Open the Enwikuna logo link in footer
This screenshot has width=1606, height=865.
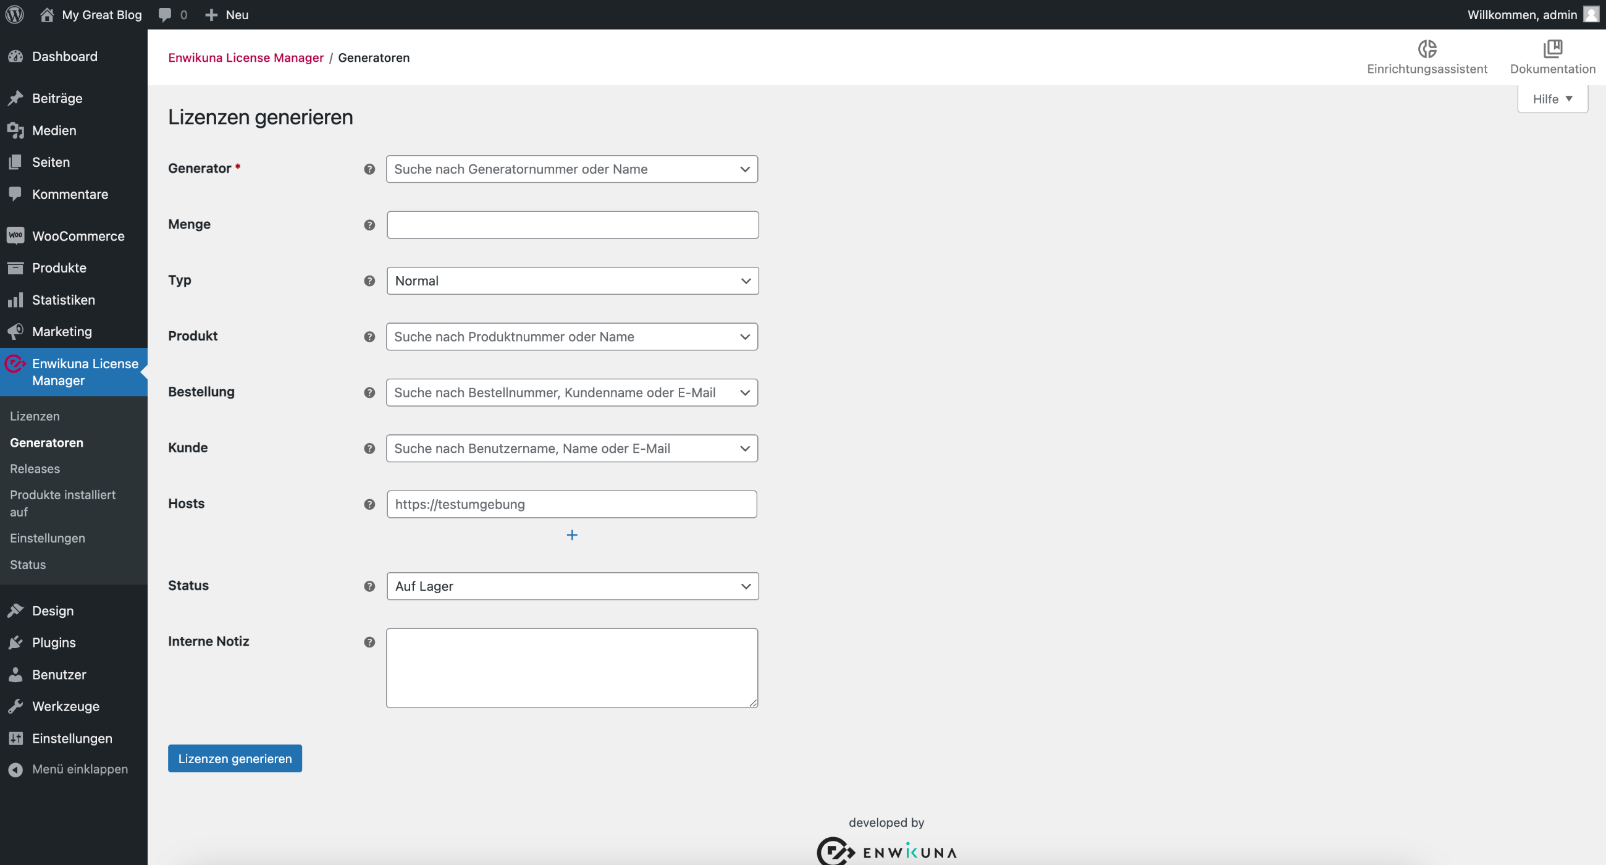(886, 851)
